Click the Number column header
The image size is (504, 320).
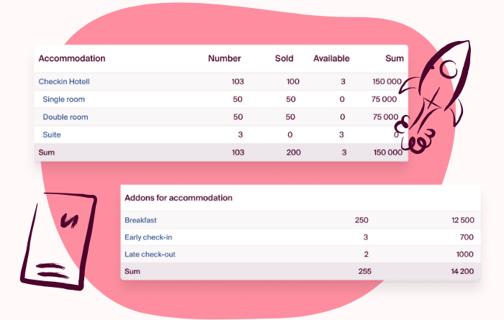(x=225, y=58)
